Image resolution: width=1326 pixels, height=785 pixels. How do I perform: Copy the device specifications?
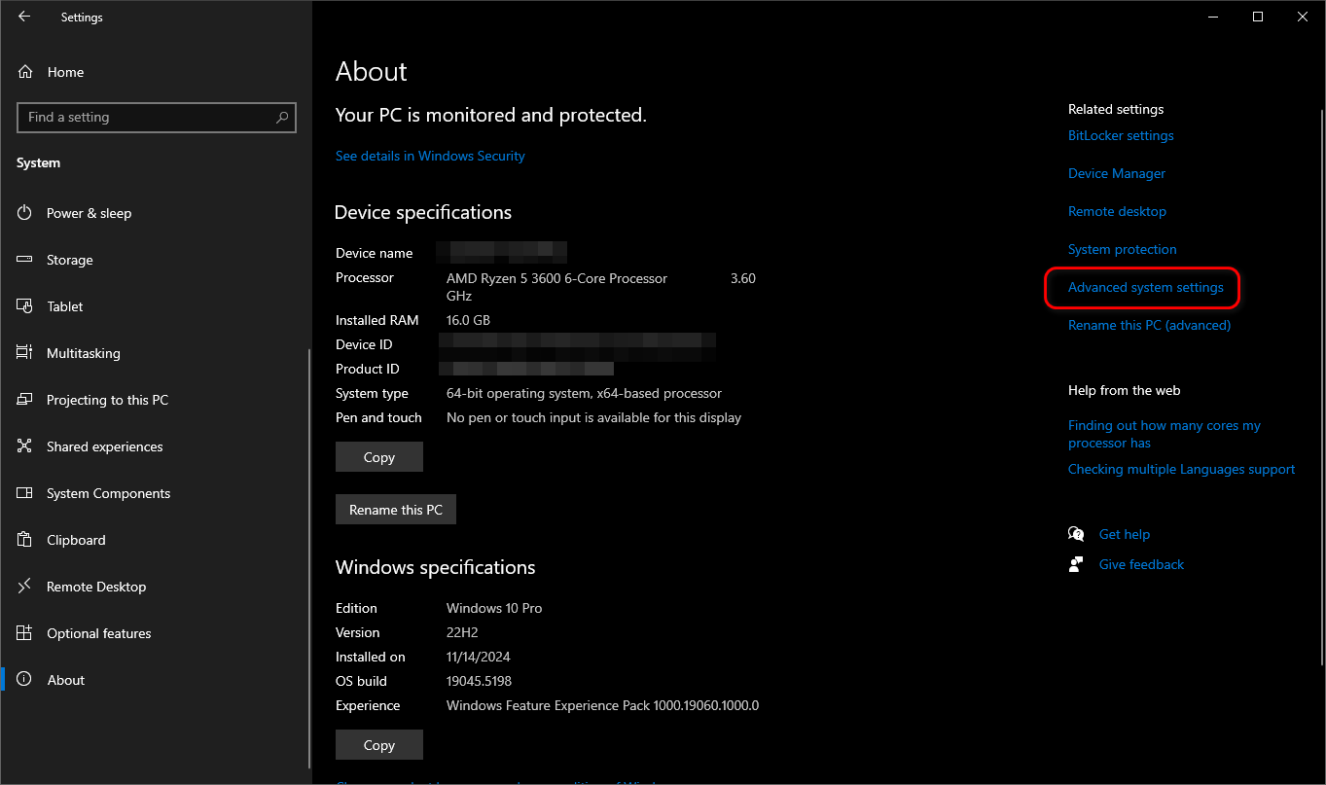tap(378, 457)
